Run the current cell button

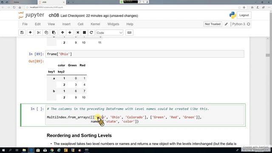pyautogui.click(x=78, y=32)
